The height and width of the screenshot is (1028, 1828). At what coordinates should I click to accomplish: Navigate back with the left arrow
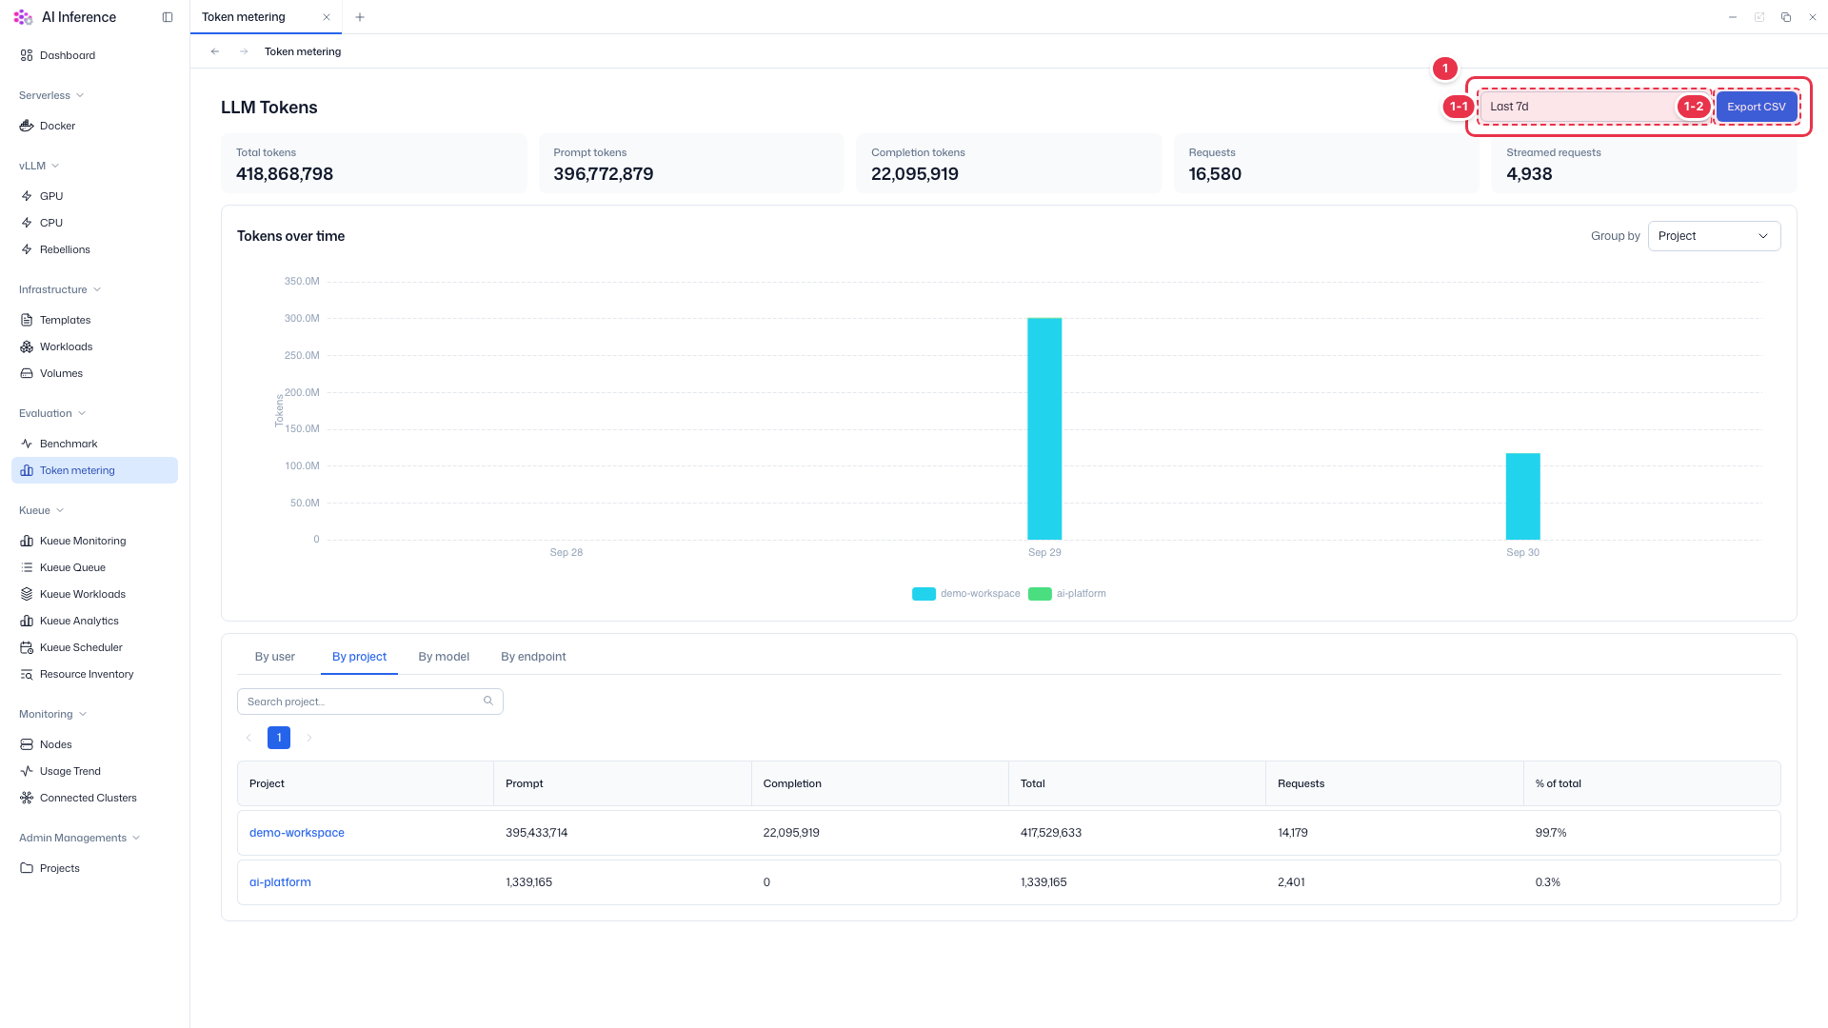tap(215, 51)
